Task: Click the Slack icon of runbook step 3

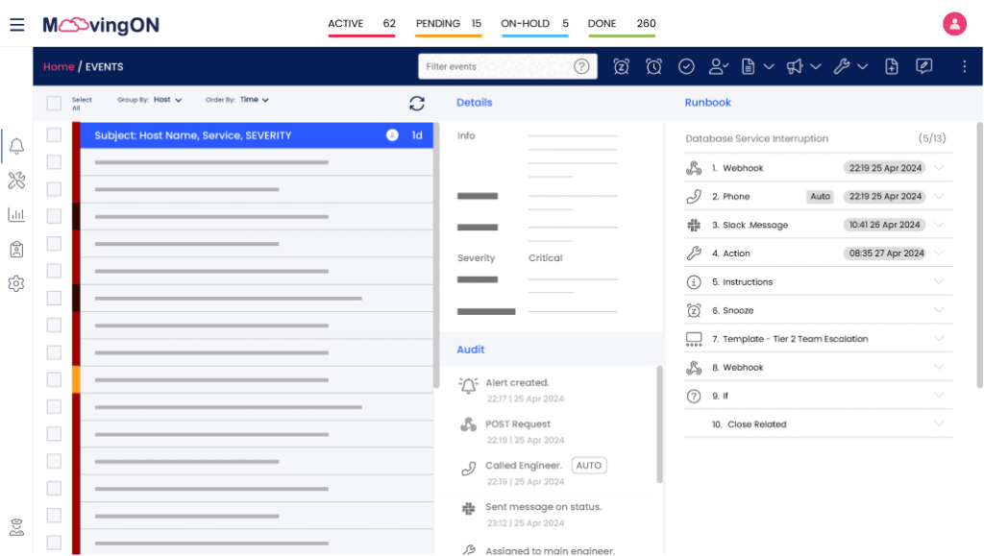Action: coord(694,225)
